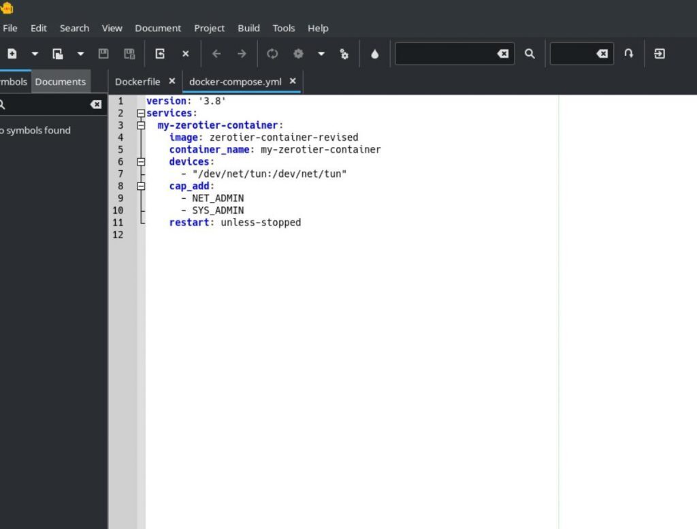Collapse the cap_add fold on line 8
Image resolution: width=697 pixels, height=529 pixels.
141,186
